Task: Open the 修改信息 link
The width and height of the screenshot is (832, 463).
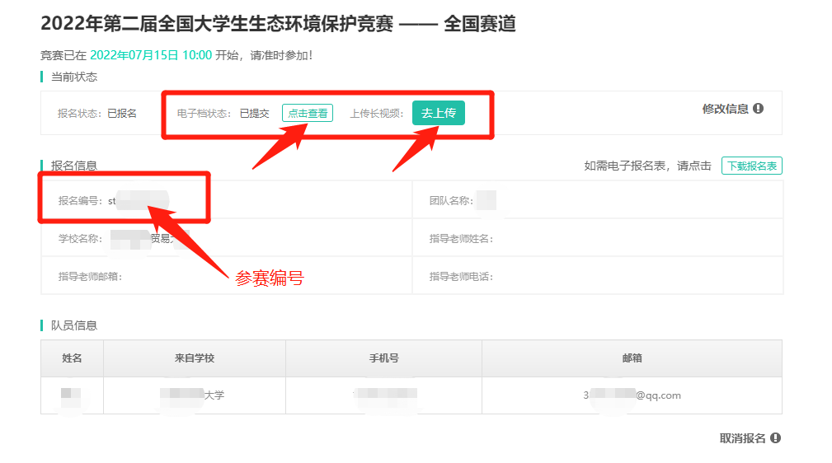Action: click(725, 109)
